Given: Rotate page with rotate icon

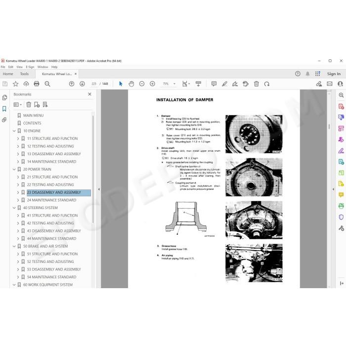Looking at the screenshot, I should coord(267,84).
